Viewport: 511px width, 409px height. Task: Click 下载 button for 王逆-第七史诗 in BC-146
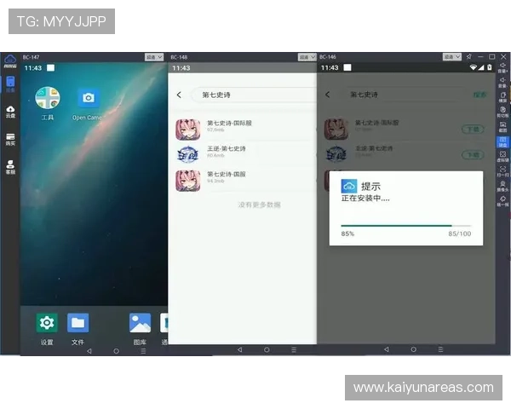[473, 154]
